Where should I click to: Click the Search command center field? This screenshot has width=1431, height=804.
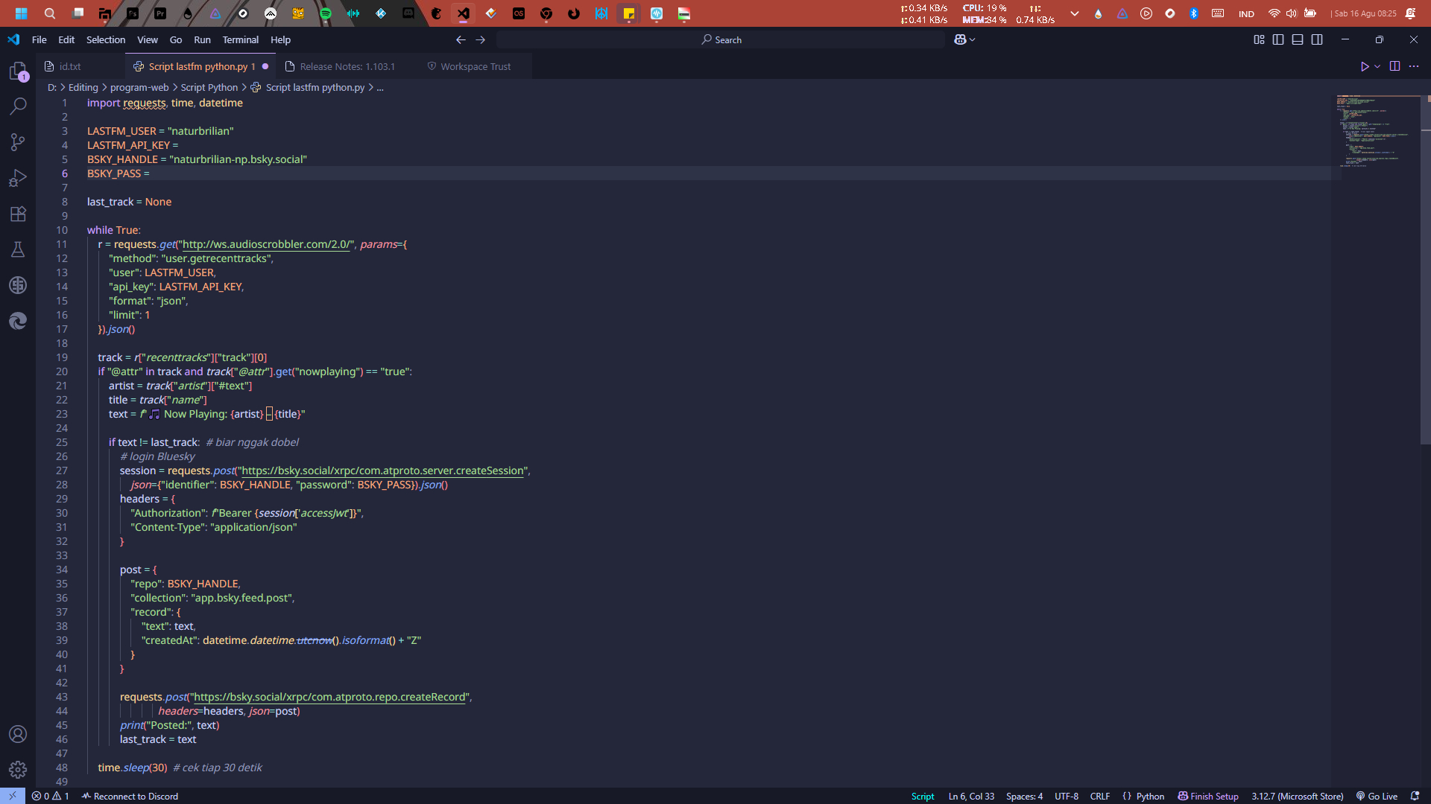click(x=721, y=39)
